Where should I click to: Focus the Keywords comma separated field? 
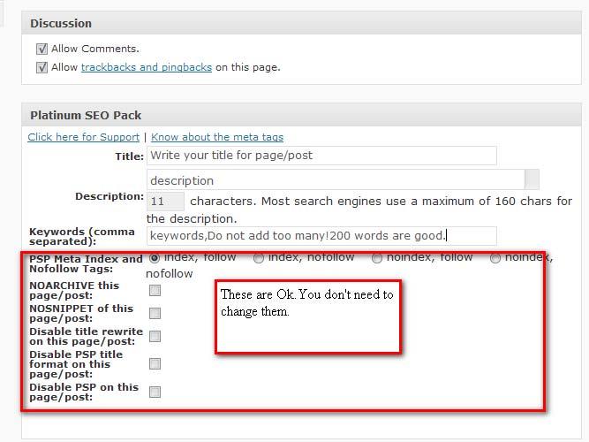coord(321,236)
